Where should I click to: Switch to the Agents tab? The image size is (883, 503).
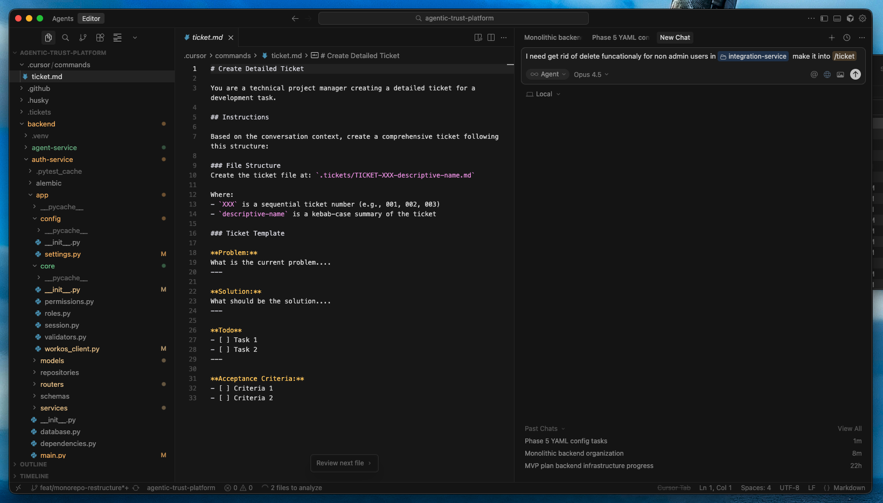62,18
